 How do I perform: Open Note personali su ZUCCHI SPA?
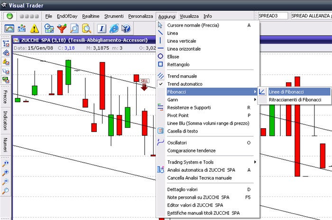point(208,197)
